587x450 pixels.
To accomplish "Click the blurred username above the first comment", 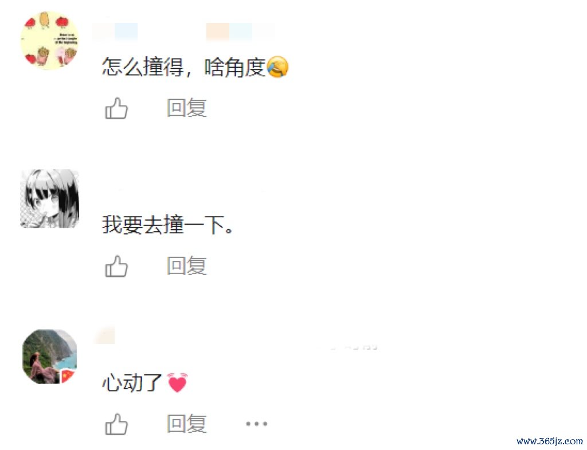I will coord(115,31).
